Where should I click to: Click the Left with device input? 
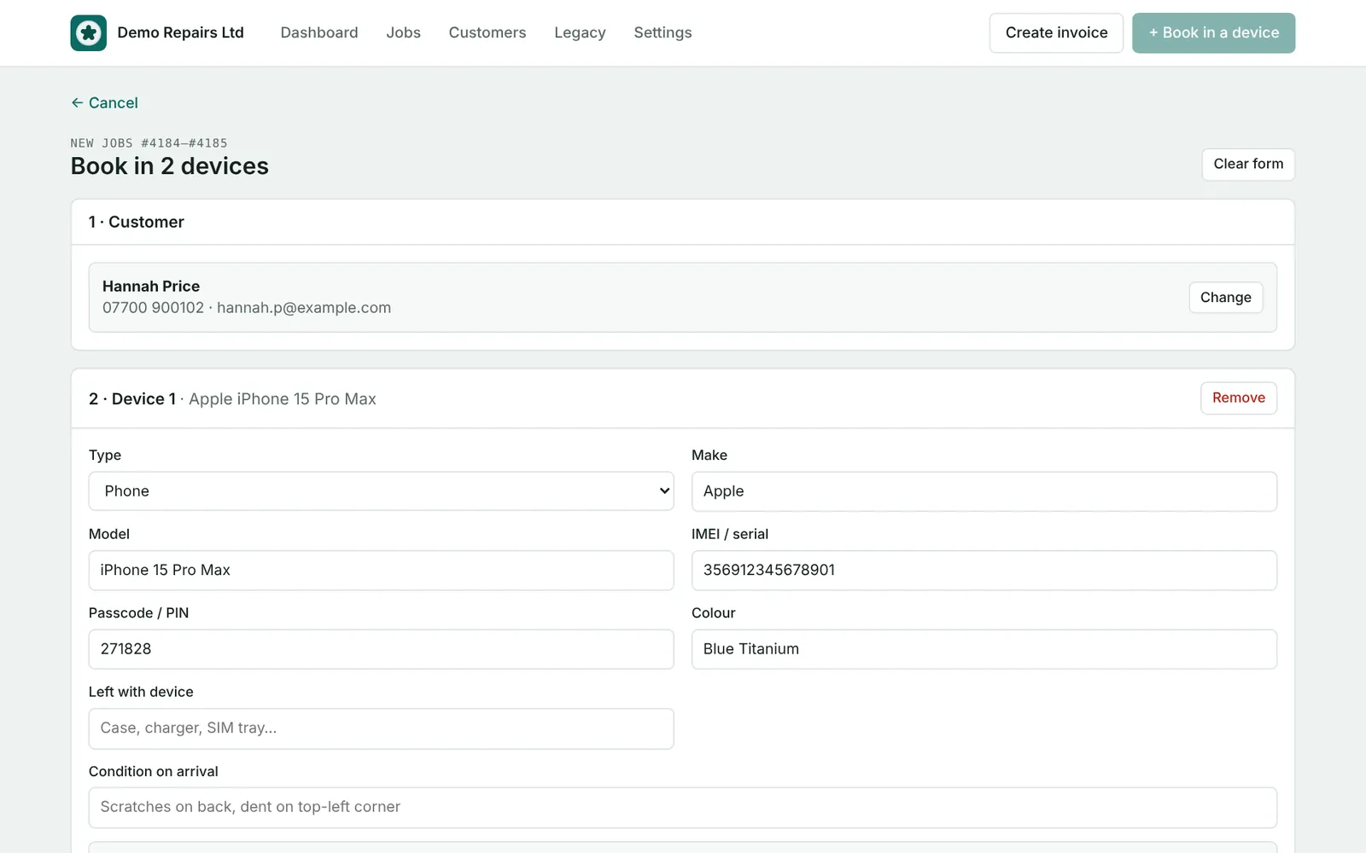tap(381, 728)
